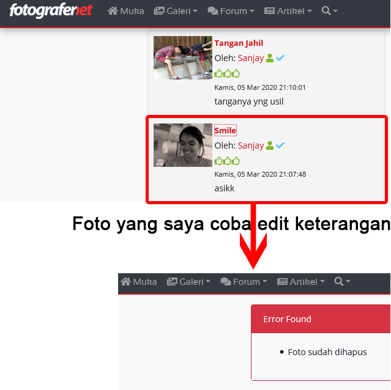Click thumbs-up rating of Tangan Jahil photo
The height and width of the screenshot is (390, 391).
[227, 73]
